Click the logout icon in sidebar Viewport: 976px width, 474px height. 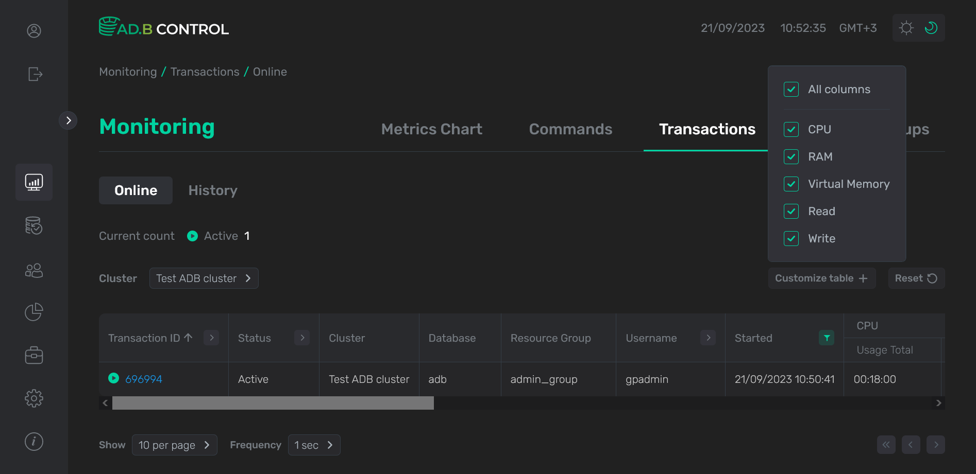pos(35,74)
